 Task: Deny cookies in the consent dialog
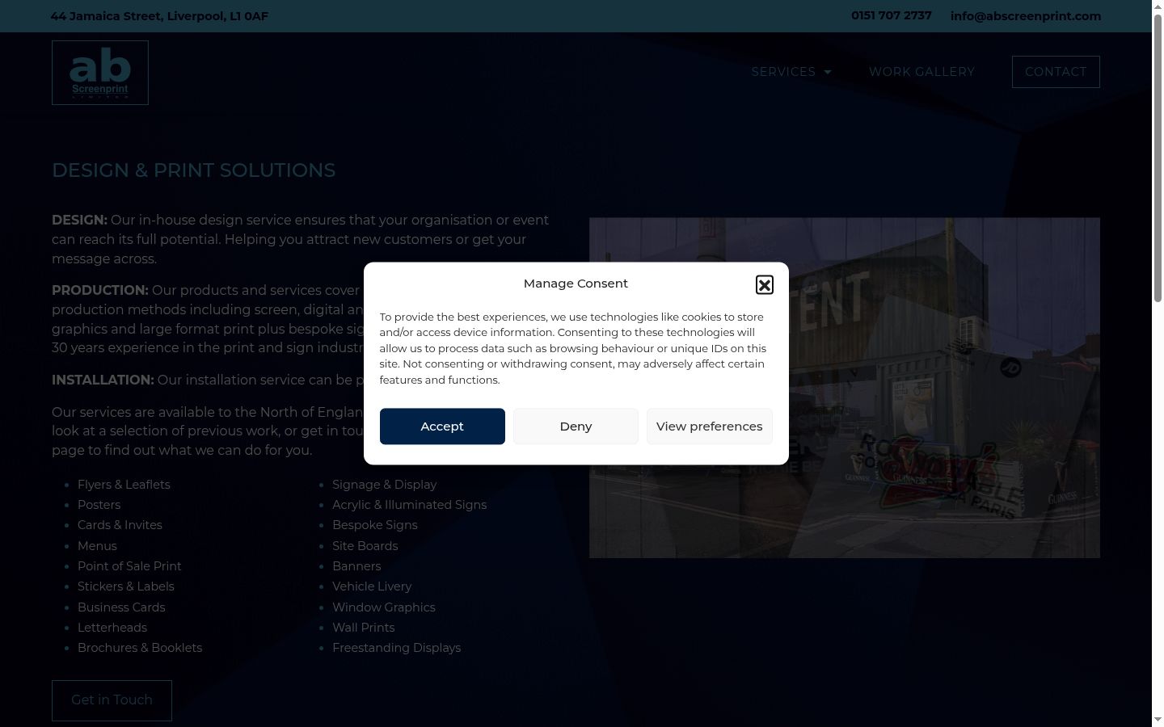tap(576, 426)
